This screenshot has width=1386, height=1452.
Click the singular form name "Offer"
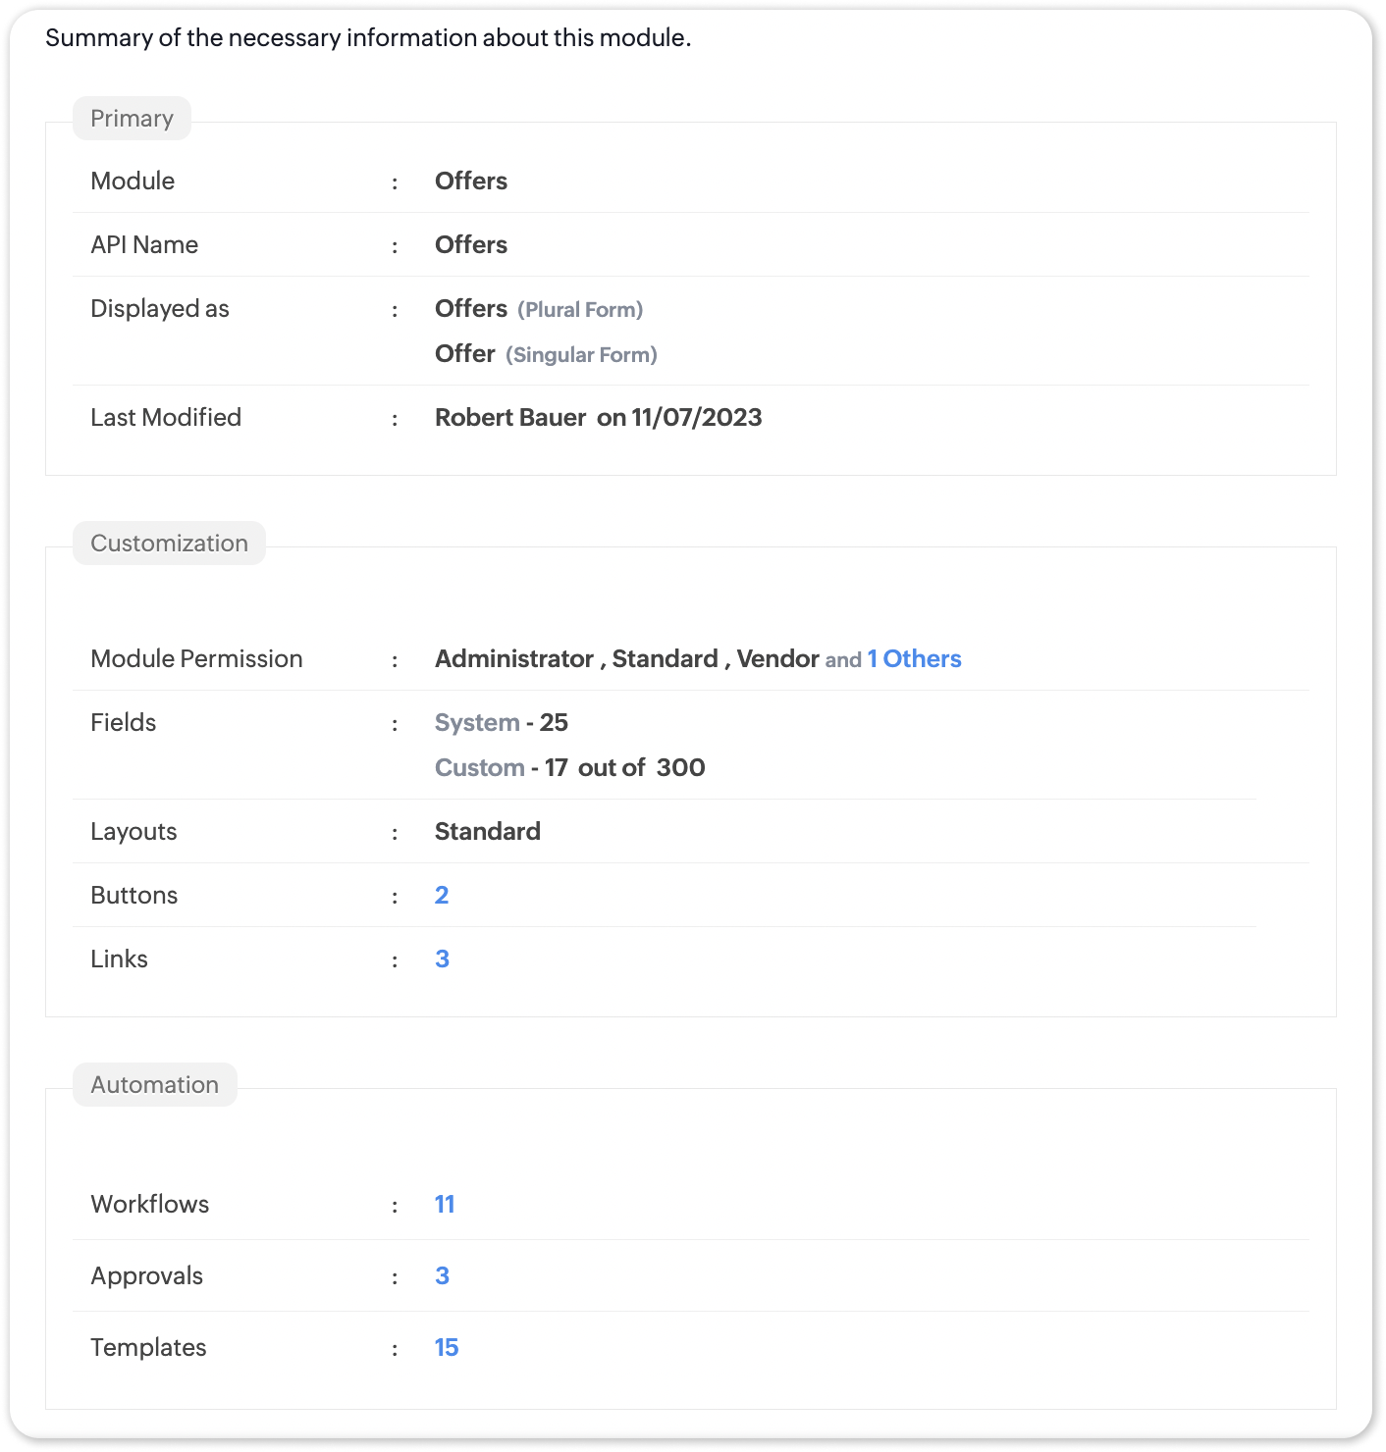pos(464,354)
